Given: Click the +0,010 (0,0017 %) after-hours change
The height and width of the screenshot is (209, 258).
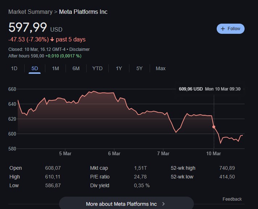Looking at the screenshot, I should pyautogui.click(x=63, y=56).
